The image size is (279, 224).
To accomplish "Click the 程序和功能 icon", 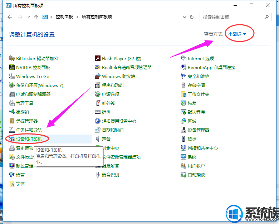I will 98,85.
